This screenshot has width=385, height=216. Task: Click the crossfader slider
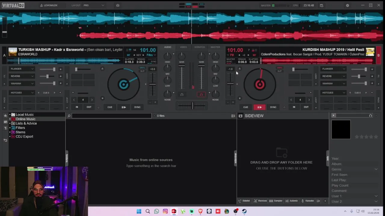coord(192,105)
